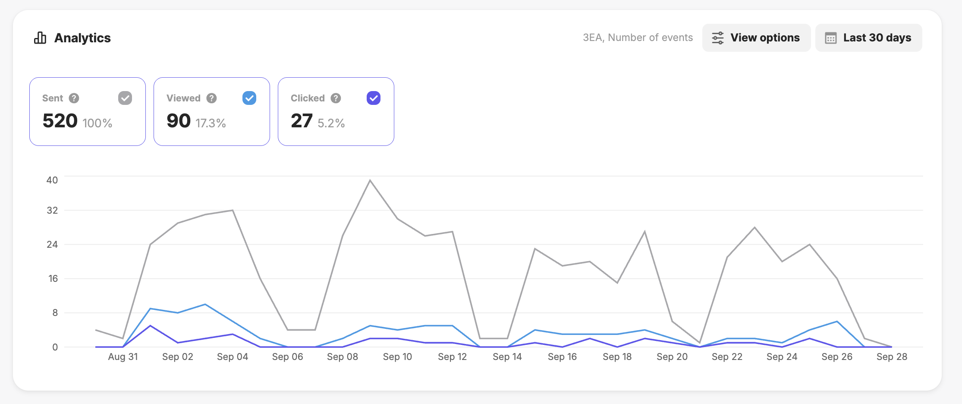
Task: Click the calendar icon in Last 30 days
Action: [831, 38]
